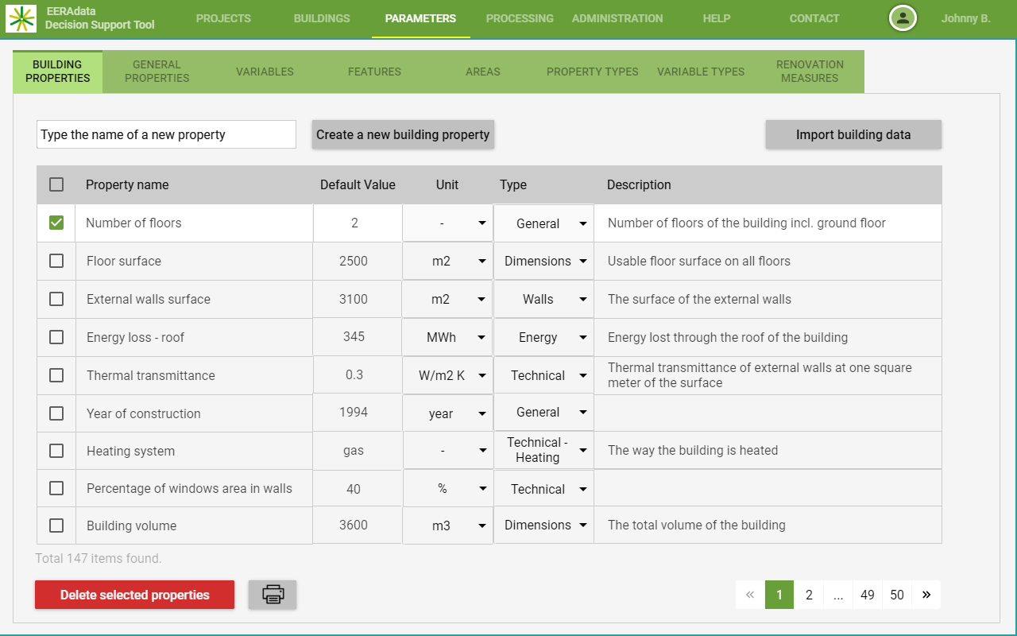Click Delete selected properties button
Screen dimensions: 1017x636
pos(134,595)
